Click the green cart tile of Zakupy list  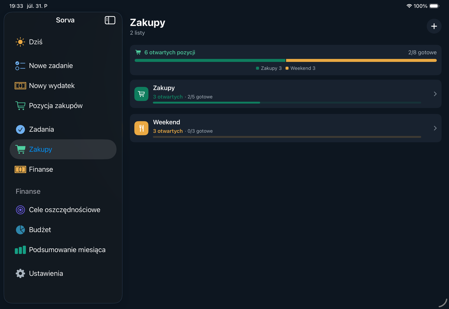coord(141,94)
